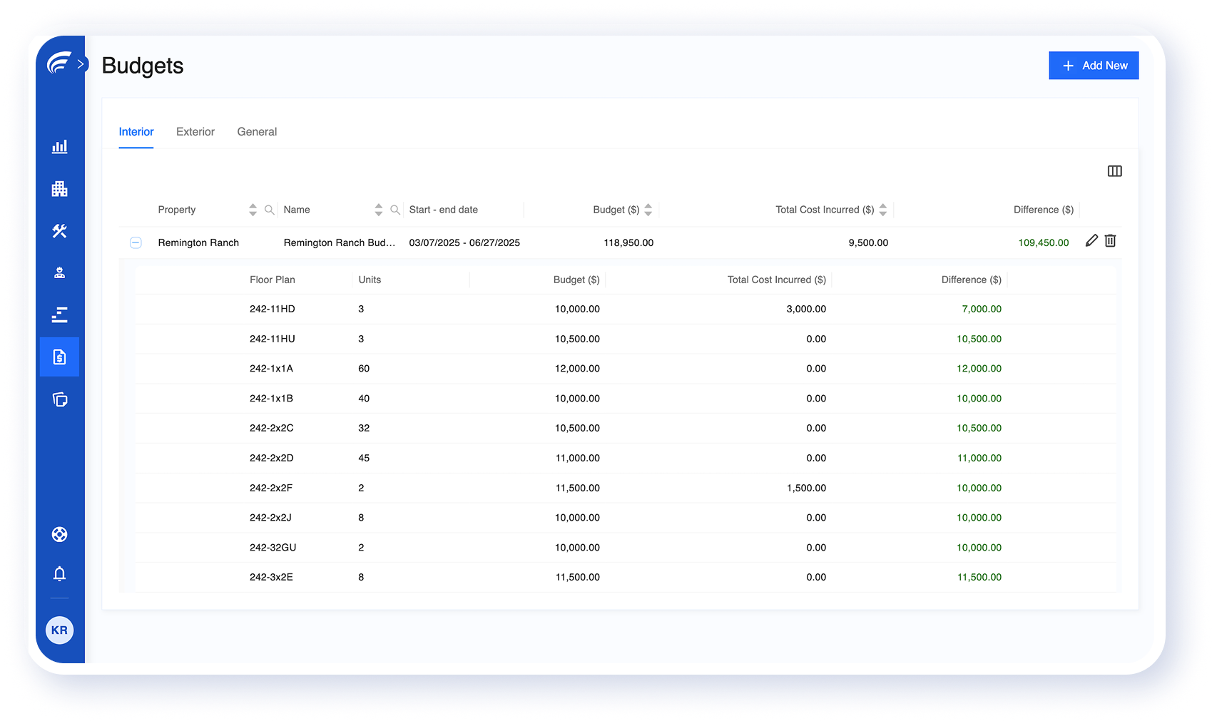Screen dimensions: 1212x721
Task: Open the buildings properties icon
Action: click(59, 189)
